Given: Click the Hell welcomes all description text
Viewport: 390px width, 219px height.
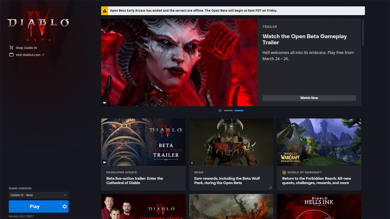Looking at the screenshot, I should pyautogui.click(x=308, y=56).
